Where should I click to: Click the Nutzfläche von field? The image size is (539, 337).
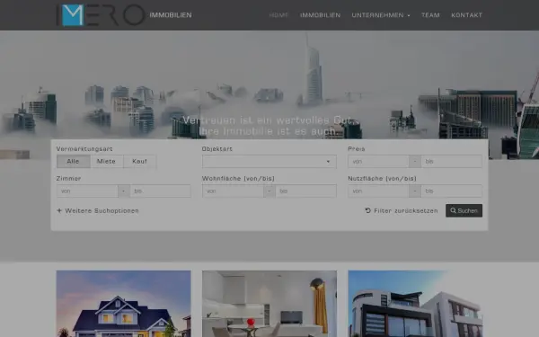tap(378, 191)
